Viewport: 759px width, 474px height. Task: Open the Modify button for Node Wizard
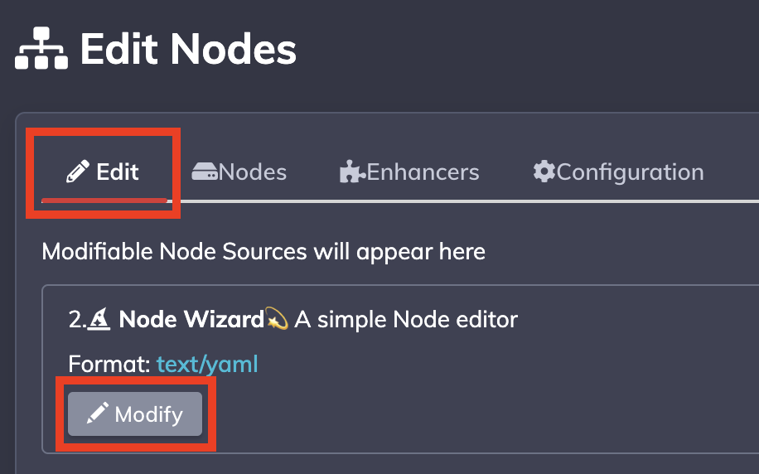point(135,414)
